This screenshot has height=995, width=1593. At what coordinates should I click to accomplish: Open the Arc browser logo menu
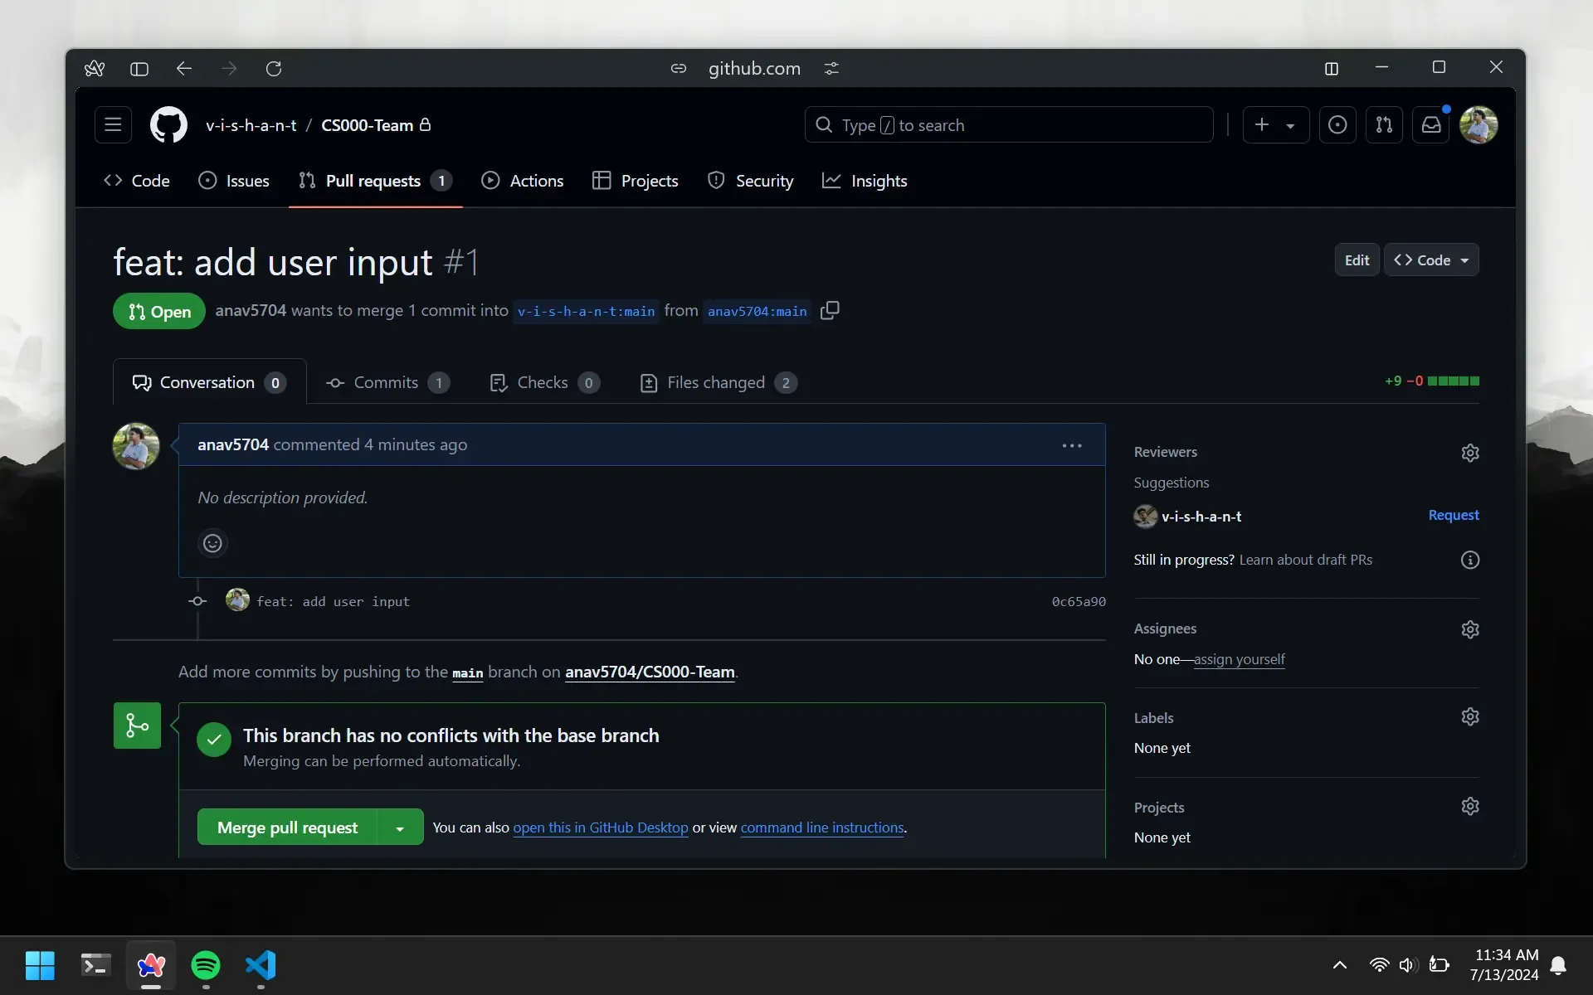coord(95,68)
